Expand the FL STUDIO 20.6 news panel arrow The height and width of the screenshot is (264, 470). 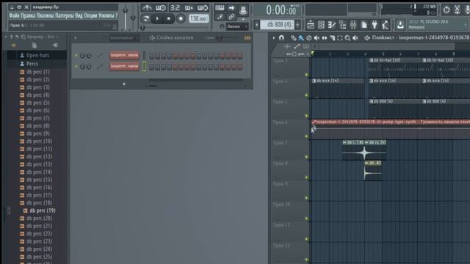click(x=466, y=24)
